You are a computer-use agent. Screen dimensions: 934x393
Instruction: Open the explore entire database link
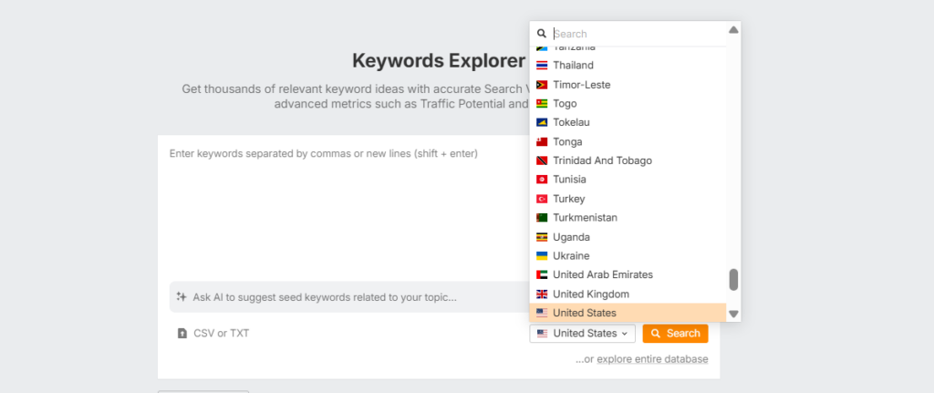pyautogui.click(x=652, y=359)
